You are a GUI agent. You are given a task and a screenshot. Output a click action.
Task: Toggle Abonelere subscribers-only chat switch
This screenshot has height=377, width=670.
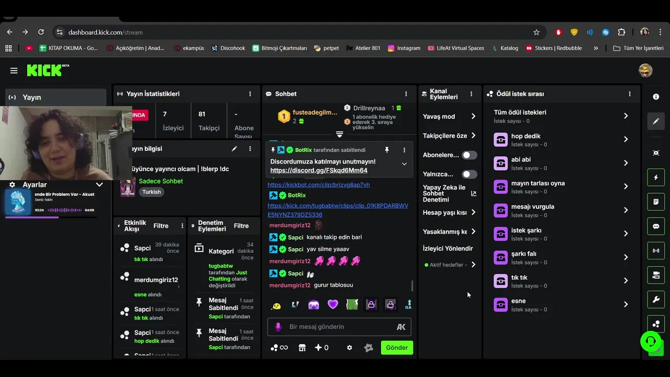point(469,155)
